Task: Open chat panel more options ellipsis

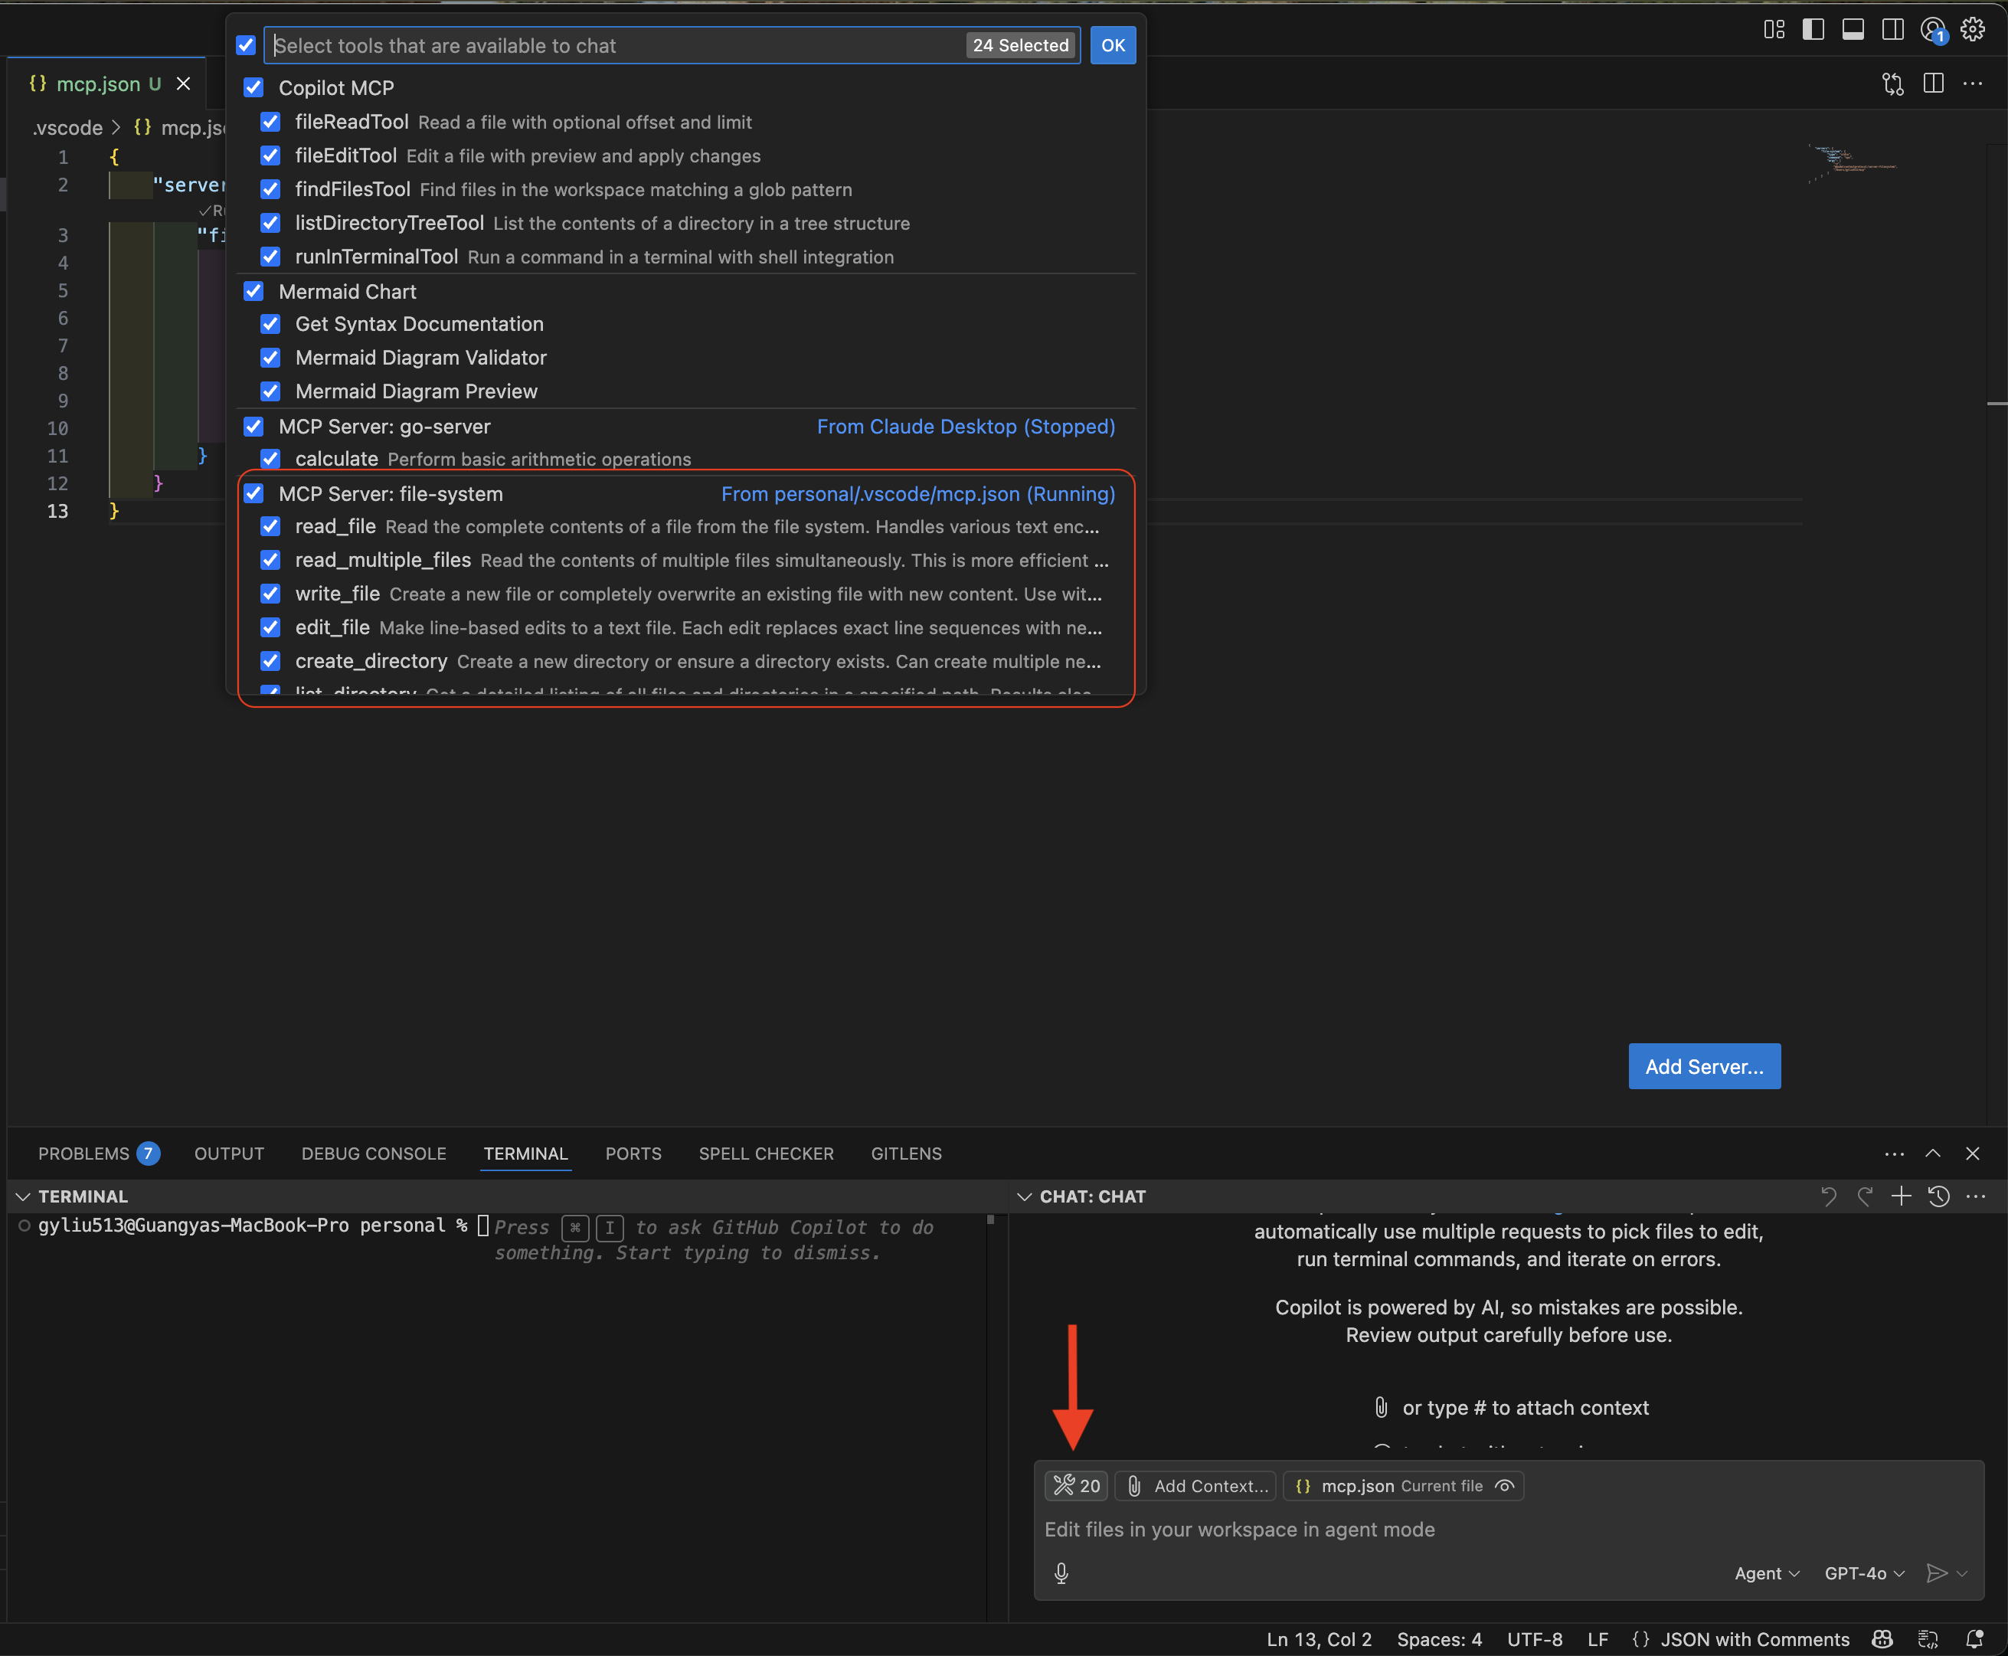Action: pos(1976,1196)
